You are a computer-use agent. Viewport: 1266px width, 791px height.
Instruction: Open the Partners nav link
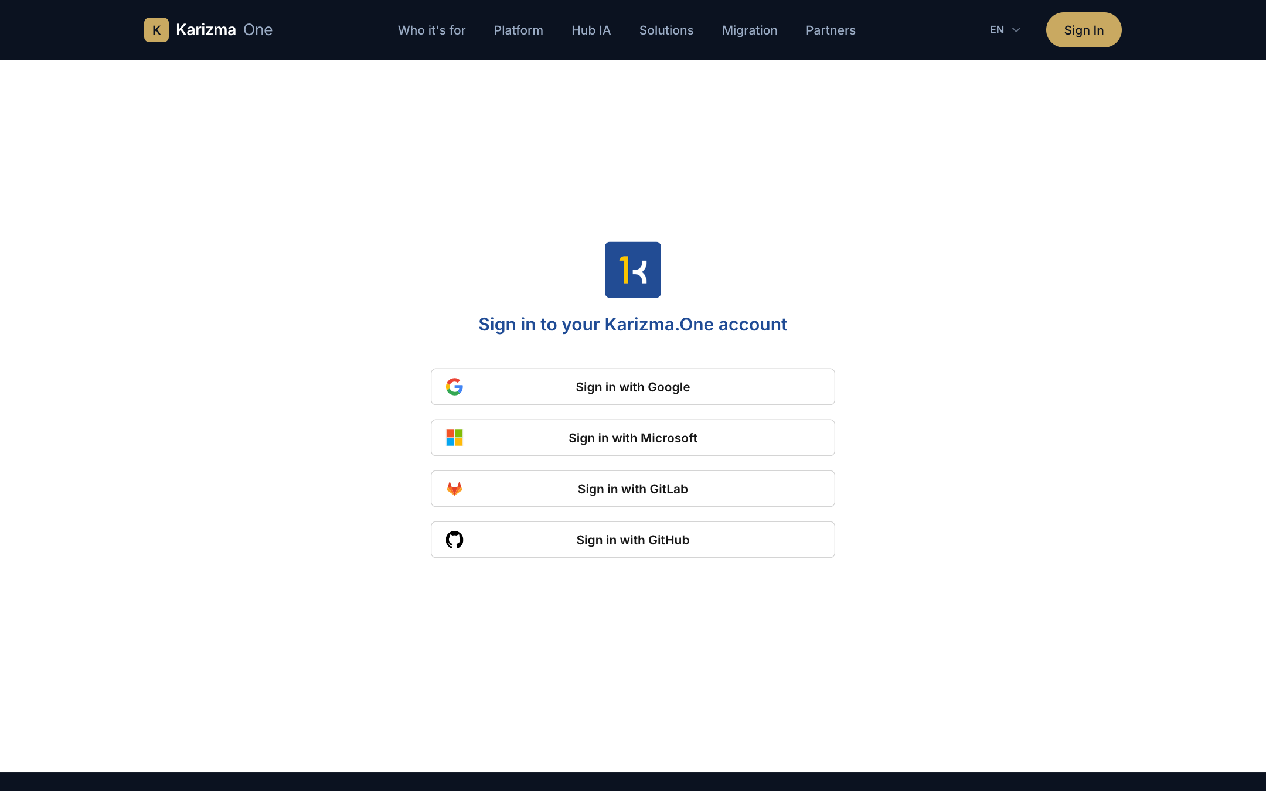pyautogui.click(x=831, y=30)
